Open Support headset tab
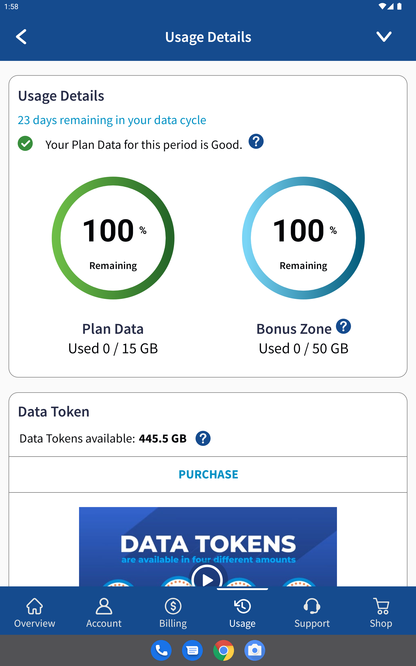 click(x=312, y=613)
